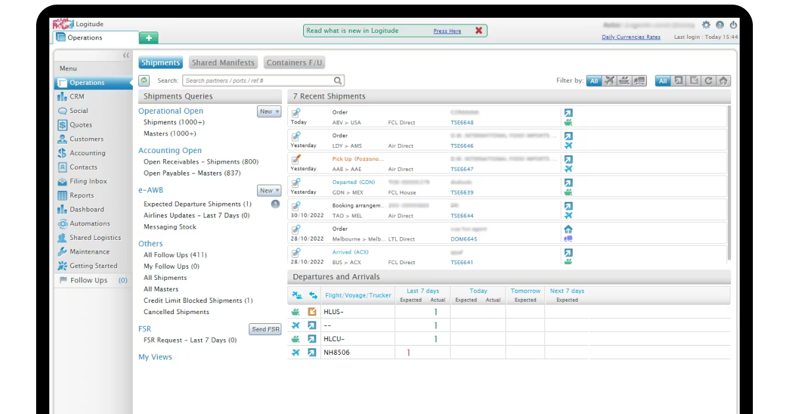Open shipment reference TSE6641
Image resolution: width=789 pixels, height=414 pixels.
[462, 262]
